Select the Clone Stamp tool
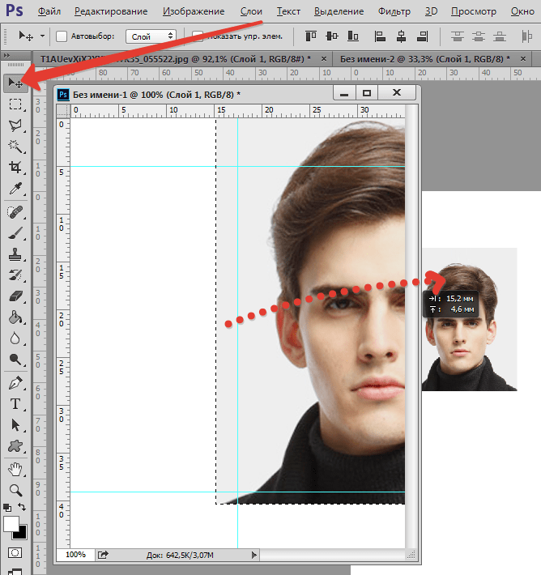Screen dimensions: 541x575 [x=15, y=254]
